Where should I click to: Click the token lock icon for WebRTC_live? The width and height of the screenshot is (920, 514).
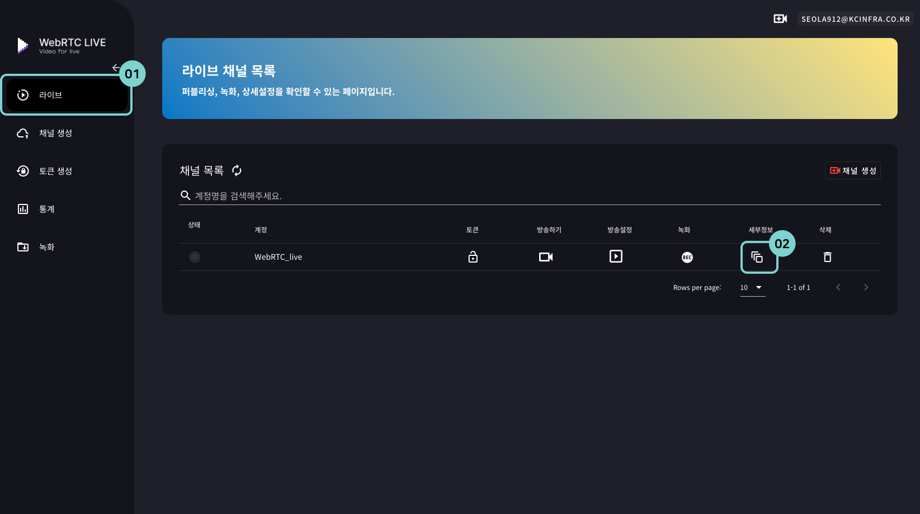(x=473, y=257)
